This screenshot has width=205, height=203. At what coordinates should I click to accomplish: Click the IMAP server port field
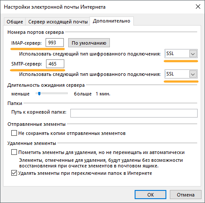click(55, 43)
